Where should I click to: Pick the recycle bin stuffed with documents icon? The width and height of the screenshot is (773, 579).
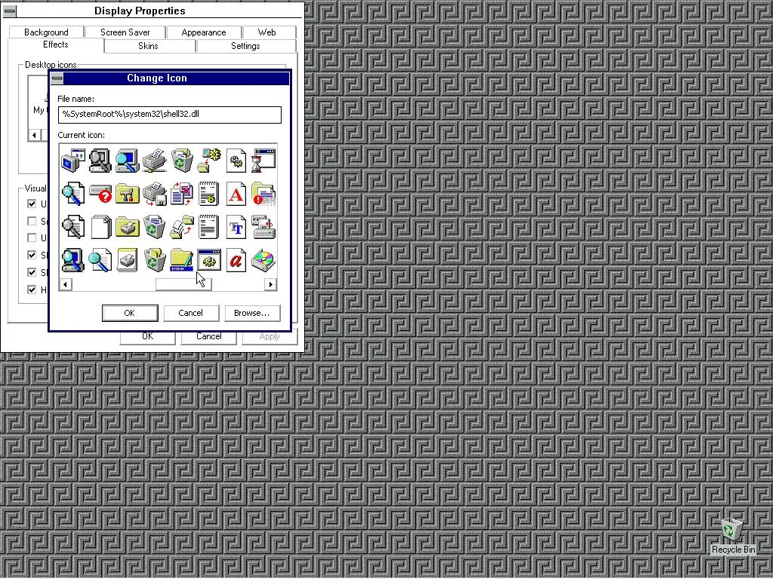click(181, 161)
